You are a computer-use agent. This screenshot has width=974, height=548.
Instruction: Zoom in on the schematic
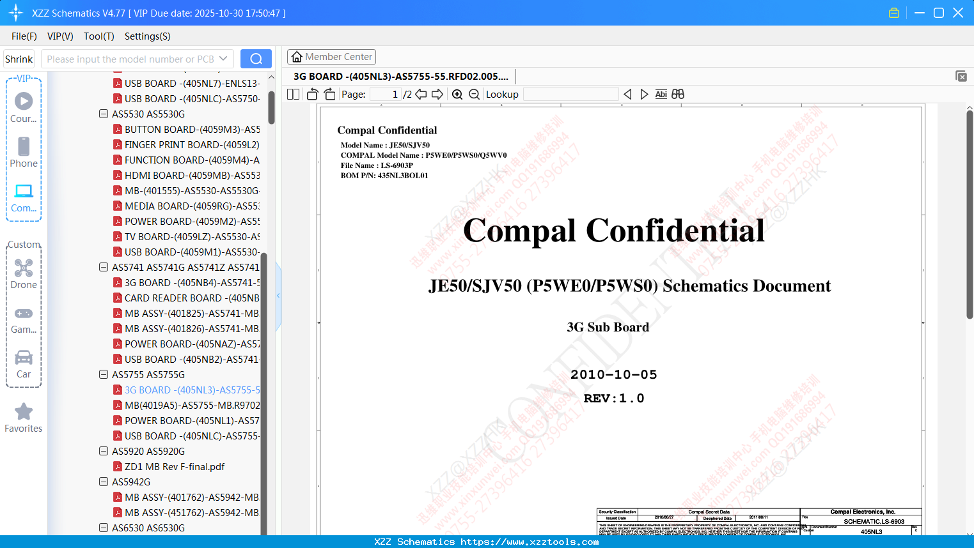coord(457,95)
